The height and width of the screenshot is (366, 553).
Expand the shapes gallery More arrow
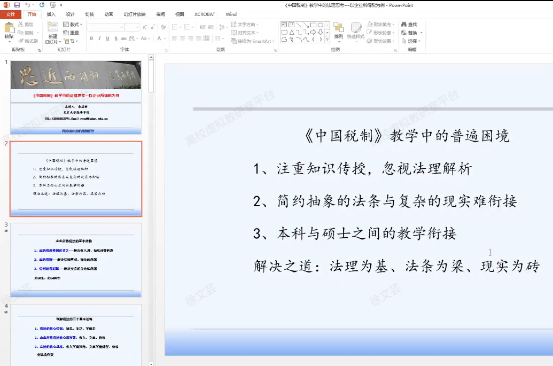pos(327,39)
